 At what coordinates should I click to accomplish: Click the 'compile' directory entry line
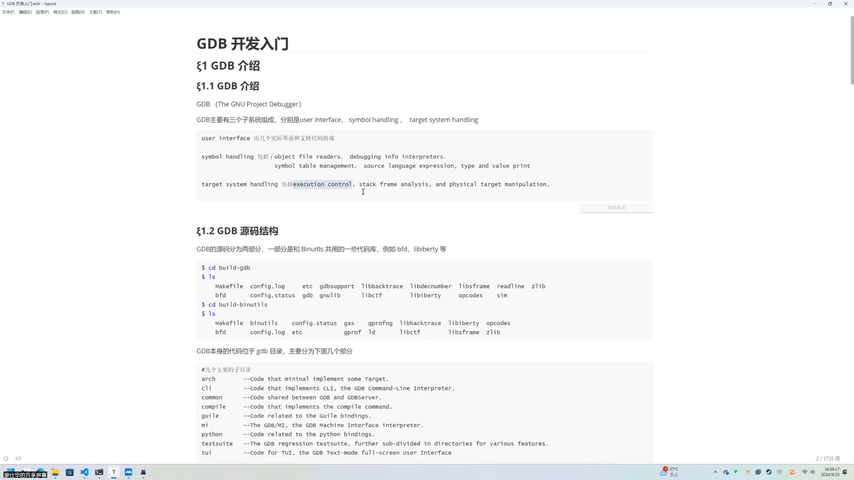[297, 407]
